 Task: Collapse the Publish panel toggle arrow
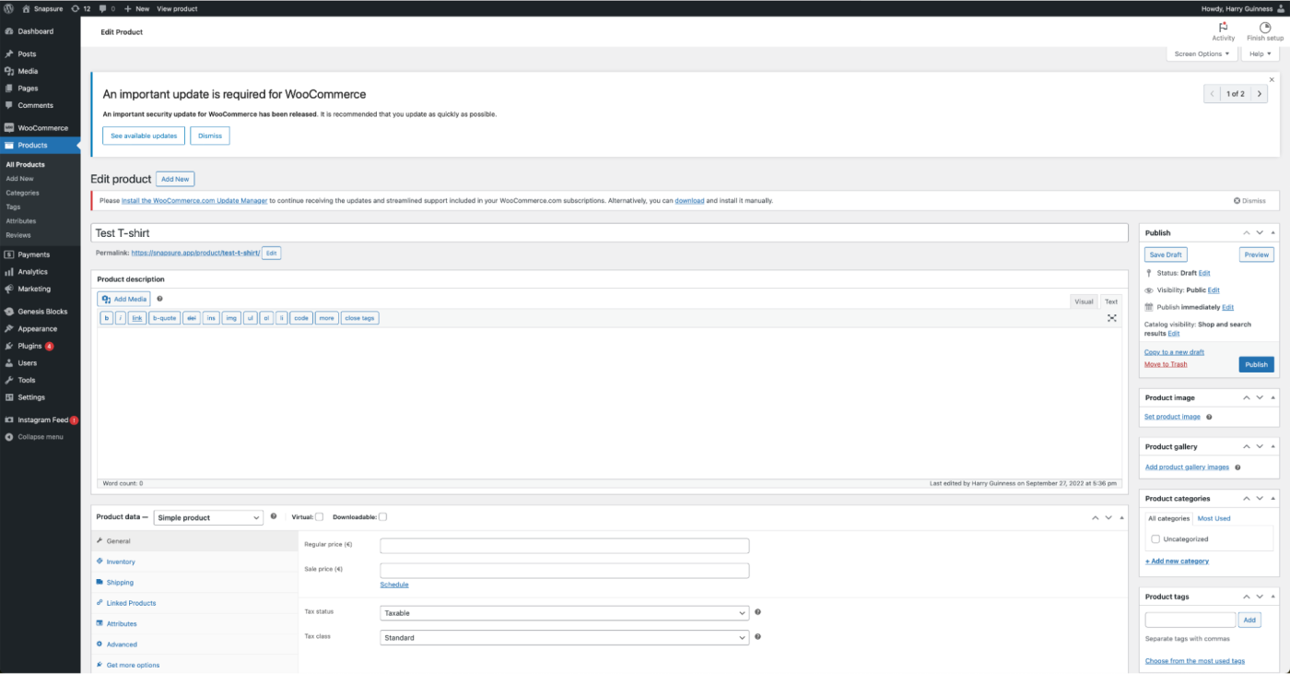(1273, 233)
